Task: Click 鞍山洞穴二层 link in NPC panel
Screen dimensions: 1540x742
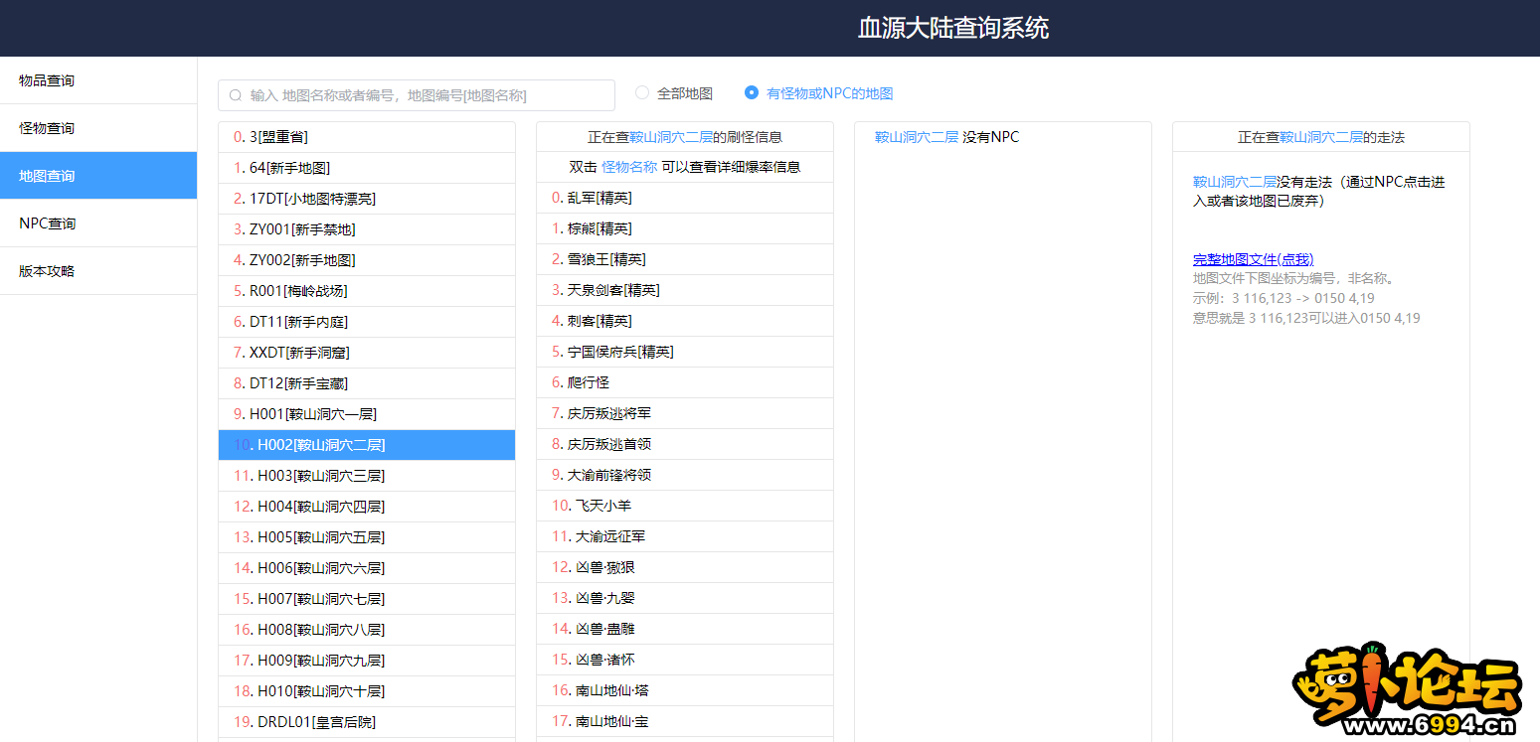Action: tap(917, 137)
